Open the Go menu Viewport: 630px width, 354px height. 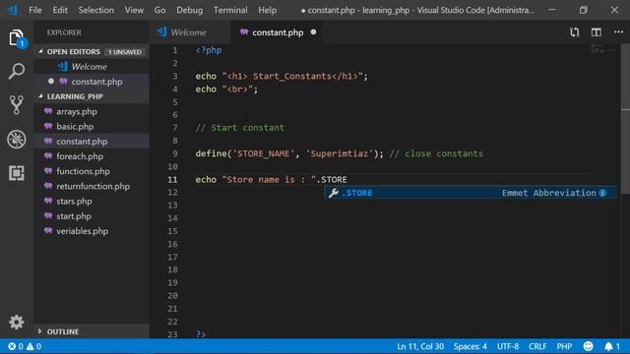point(159,10)
